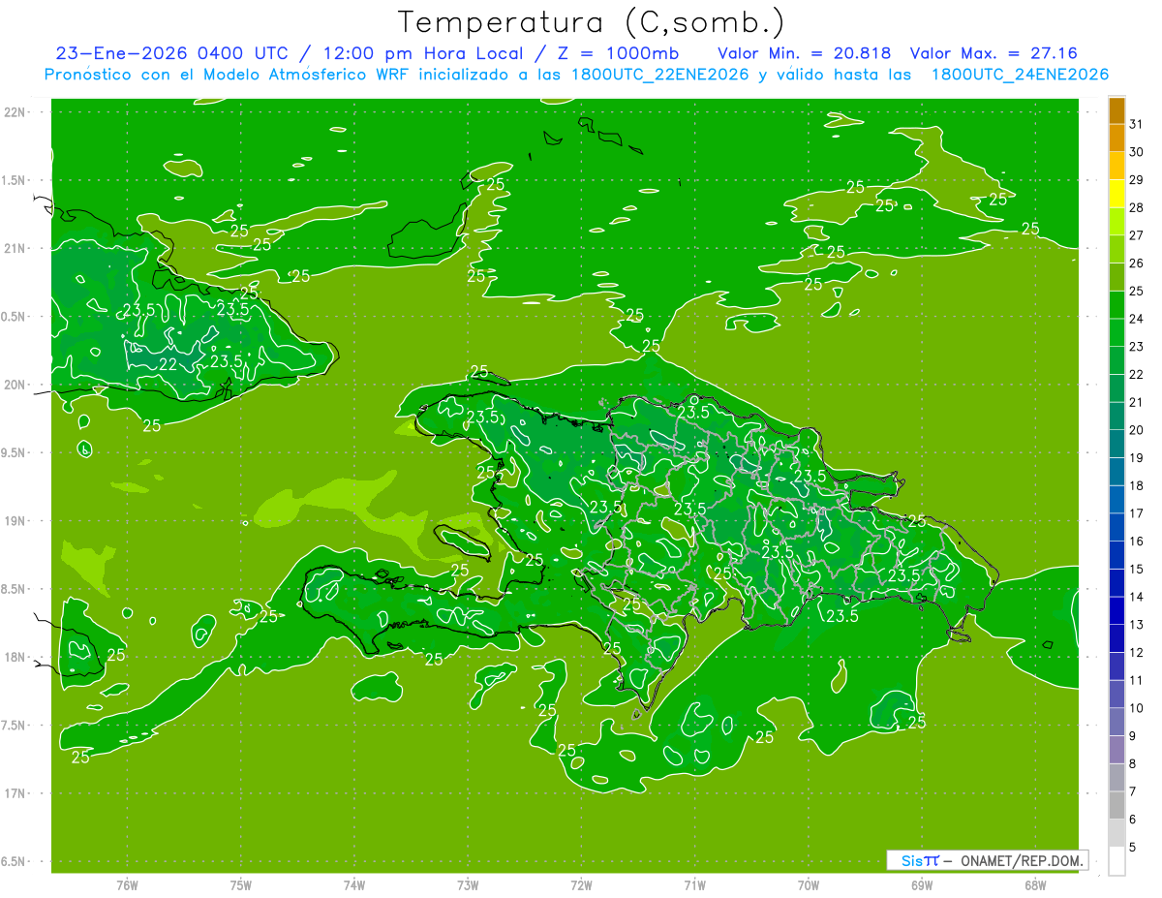Image resolution: width=1162 pixels, height=898 pixels.
Task: Click the SisTT ONAMET/REP.DOM. logo box
Action: 987,860
